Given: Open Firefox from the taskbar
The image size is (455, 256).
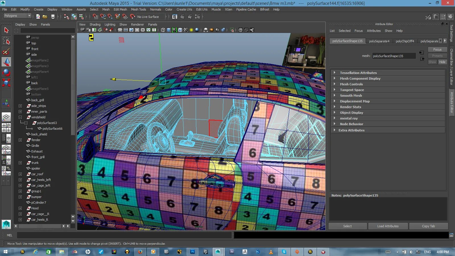Looking at the screenshot, I should (140, 252).
